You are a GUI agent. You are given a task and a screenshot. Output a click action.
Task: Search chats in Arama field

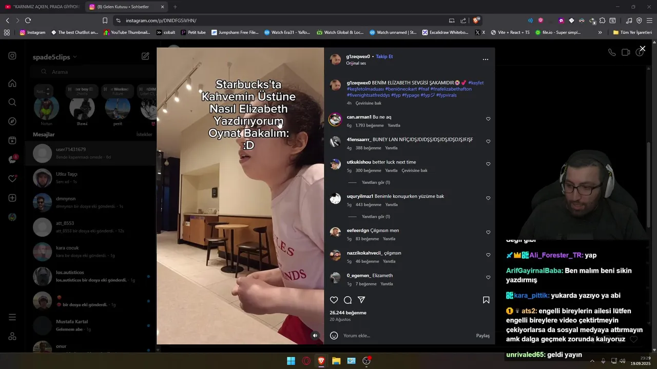click(92, 72)
